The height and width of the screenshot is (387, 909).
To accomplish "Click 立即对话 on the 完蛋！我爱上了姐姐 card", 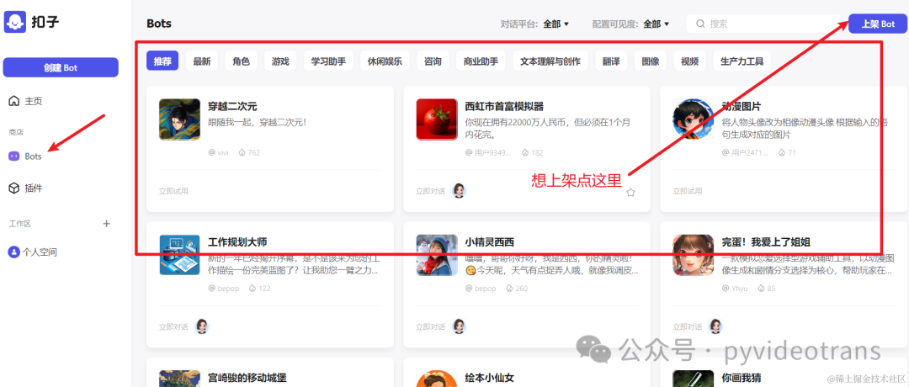I will pyautogui.click(x=688, y=326).
